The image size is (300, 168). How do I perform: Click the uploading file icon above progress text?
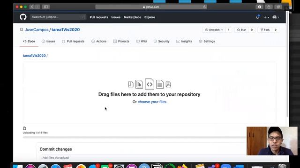click(24, 128)
